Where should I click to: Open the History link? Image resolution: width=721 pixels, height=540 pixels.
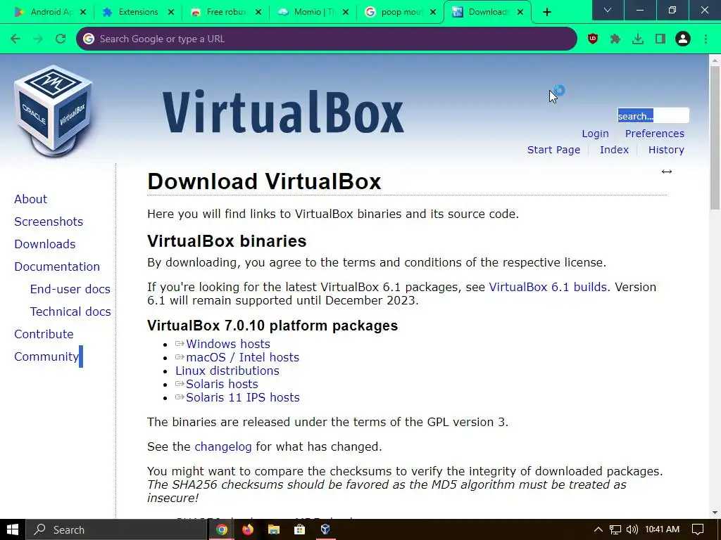click(666, 150)
